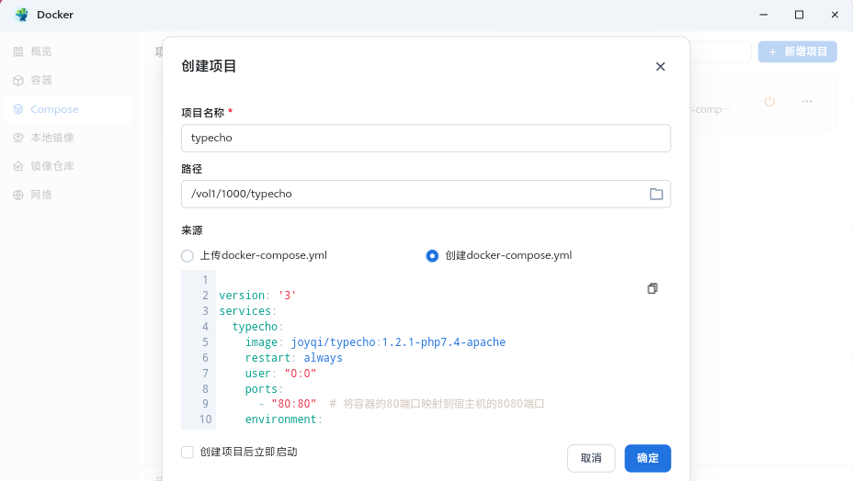Browse path using the folder icon

click(x=656, y=194)
